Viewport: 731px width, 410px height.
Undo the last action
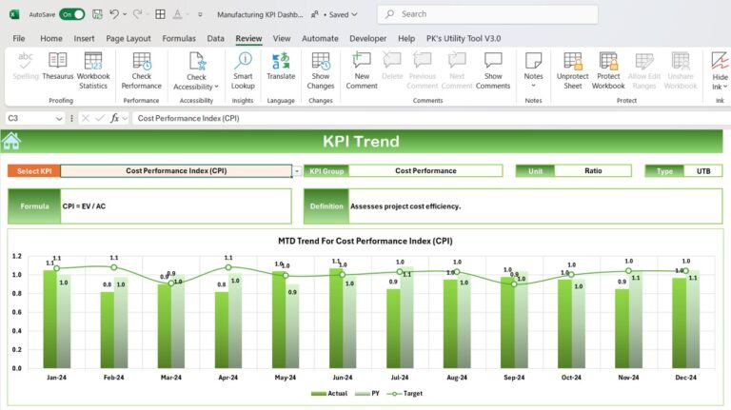tap(114, 14)
